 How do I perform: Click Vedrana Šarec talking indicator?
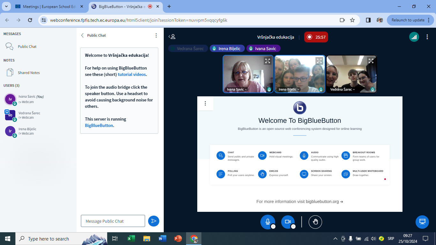point(188,48)
